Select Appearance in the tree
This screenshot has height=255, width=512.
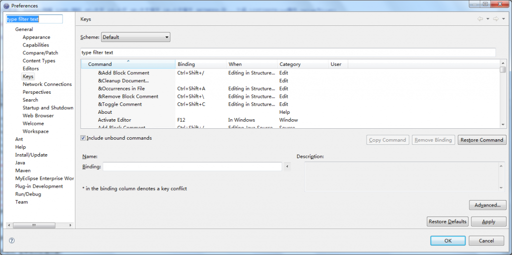(x=36, y=37)
